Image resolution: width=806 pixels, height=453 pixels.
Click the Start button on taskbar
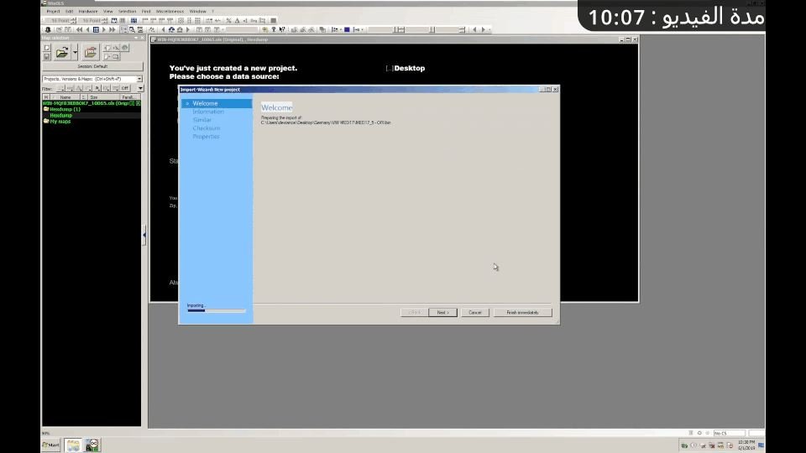[x=51, y=445]
